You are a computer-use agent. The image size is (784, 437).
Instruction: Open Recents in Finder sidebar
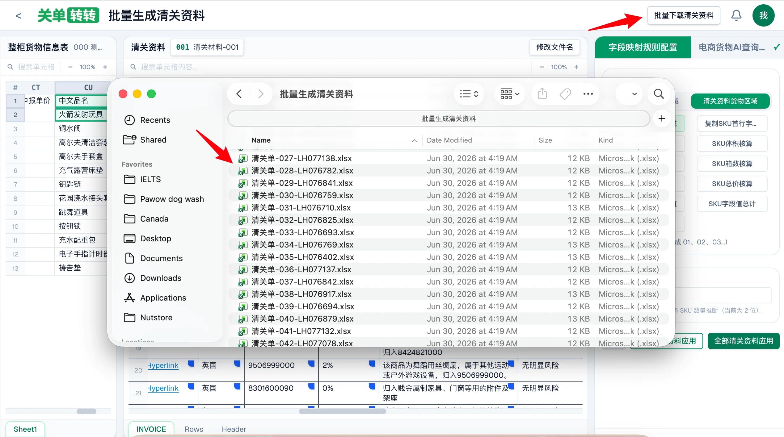pyautogui.click(x=154, y=120)
